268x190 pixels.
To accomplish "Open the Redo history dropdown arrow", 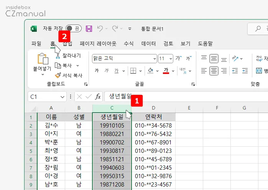I will [x=122, y=28].
